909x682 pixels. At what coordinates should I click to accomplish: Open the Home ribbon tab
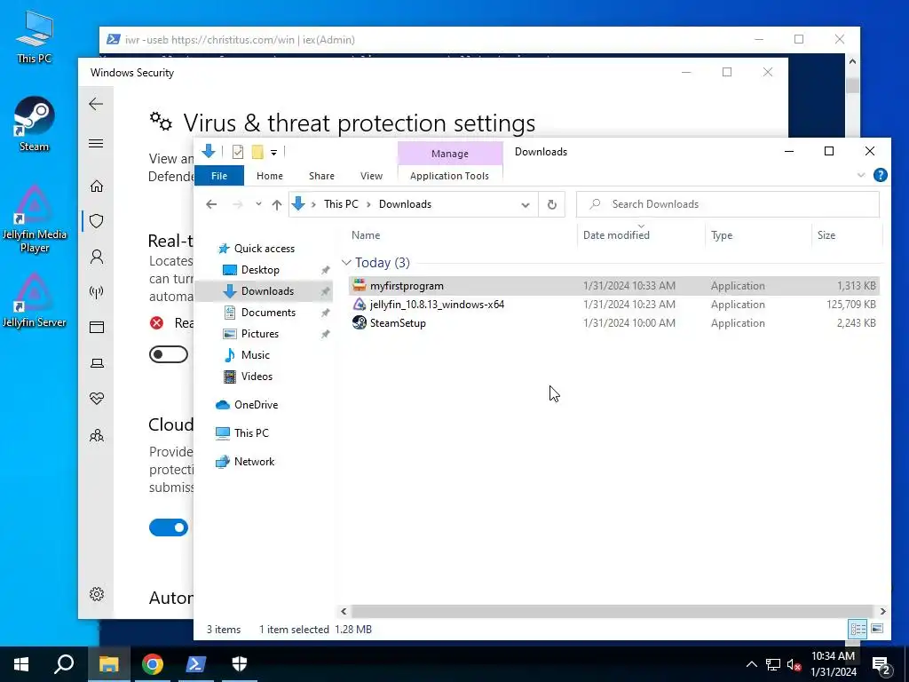click(270, 176)
